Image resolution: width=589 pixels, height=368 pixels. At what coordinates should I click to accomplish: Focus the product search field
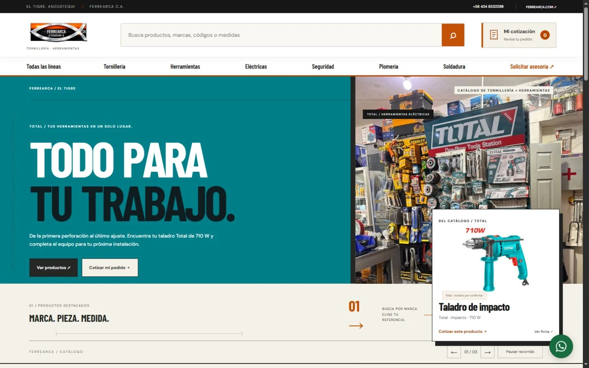[281, 35]
